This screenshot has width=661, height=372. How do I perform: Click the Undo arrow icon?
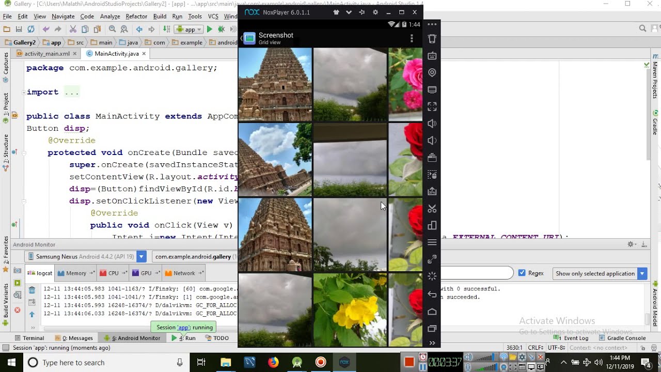(x=46, y=29)
